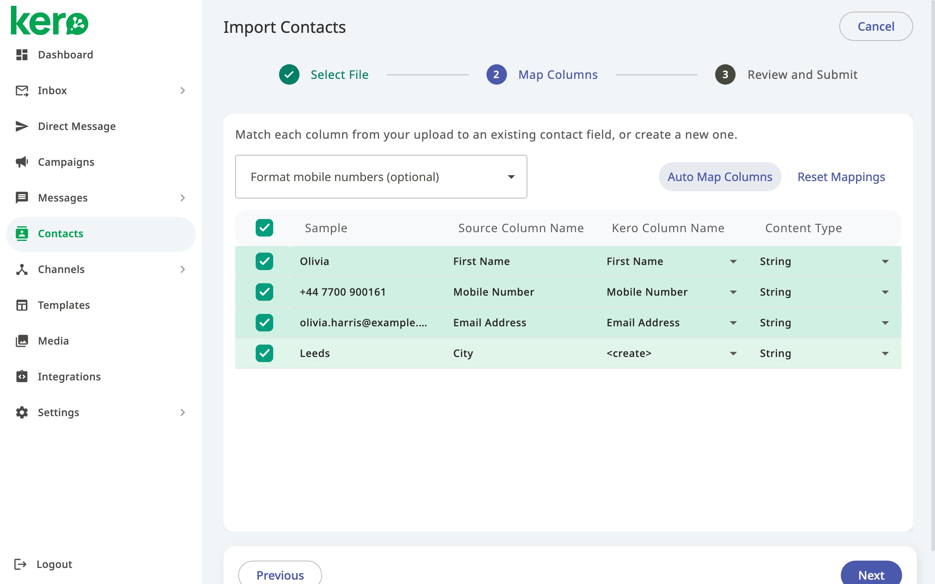Click the Media gallery icon
Viewport: 935px width, 584px height.
coord(22,341)
